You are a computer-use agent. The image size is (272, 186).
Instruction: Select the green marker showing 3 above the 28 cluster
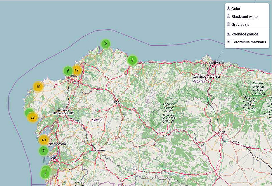click(x=29, y=112)
